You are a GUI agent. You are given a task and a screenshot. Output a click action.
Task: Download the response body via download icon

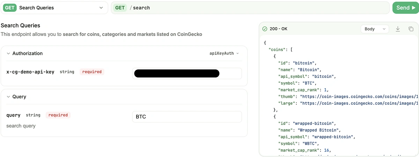coord(398,29)
